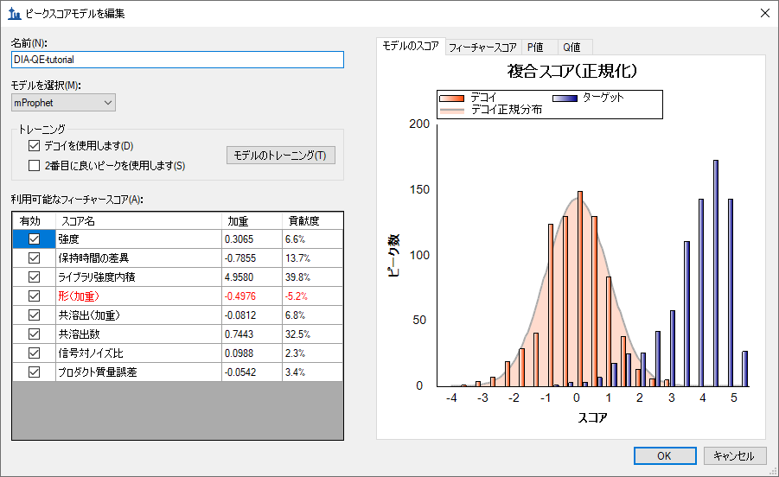Uncheck the 形(加重) score checkbox
The width and height of the screenshot is (779, 477).
pos(35,296)
